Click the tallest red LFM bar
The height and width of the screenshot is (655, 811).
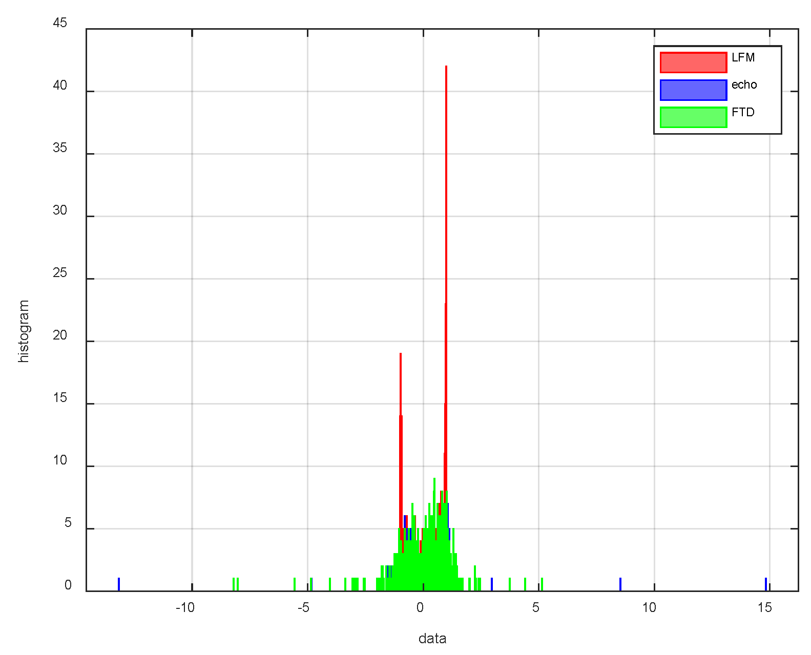coord(446,205)
